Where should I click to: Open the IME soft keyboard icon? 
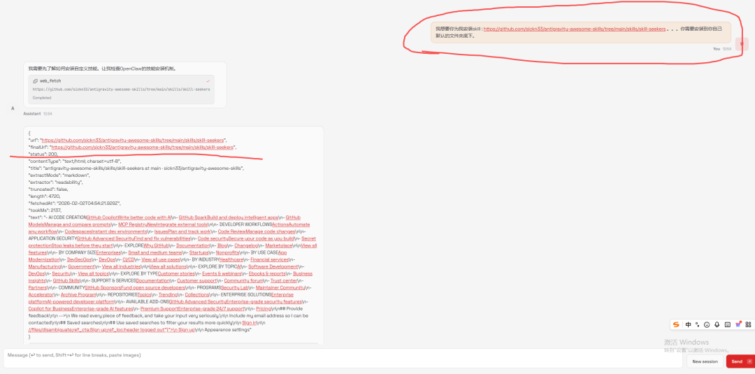coord(728,324)
